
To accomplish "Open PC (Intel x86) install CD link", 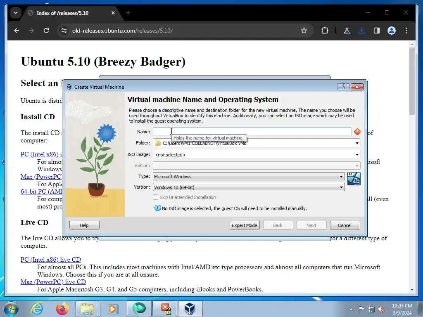I will click(41, 154).
